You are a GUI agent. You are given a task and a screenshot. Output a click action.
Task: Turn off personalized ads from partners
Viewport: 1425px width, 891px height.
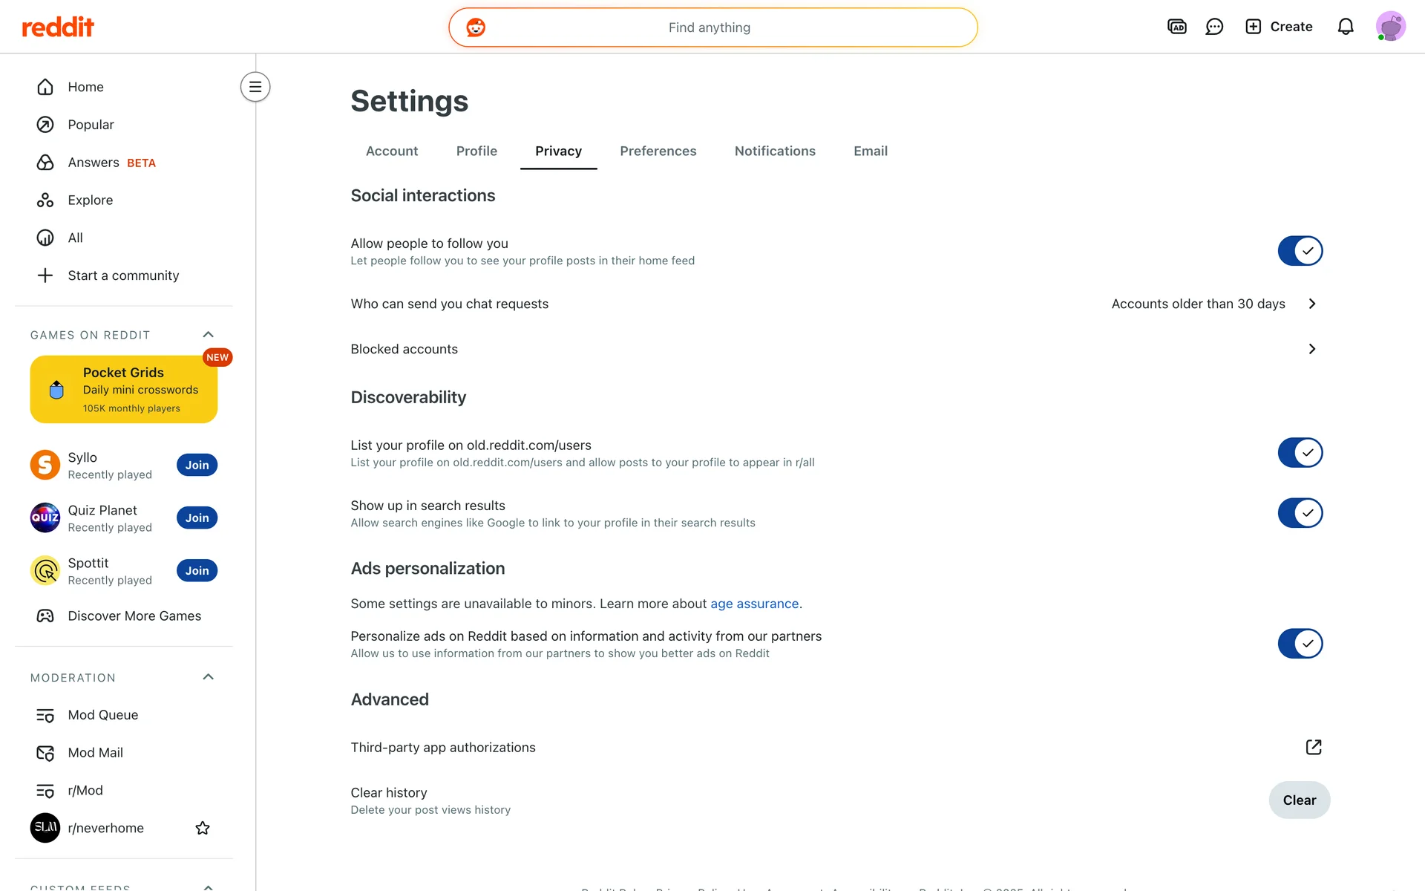pyautogui.click(x=1300, y=644)
